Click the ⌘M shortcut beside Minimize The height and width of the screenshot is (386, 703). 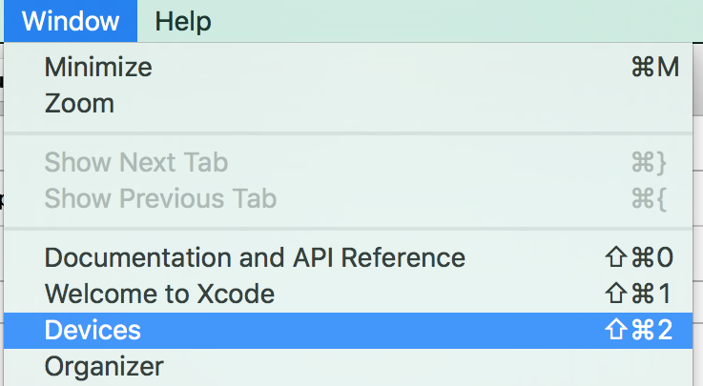point(654,68)
